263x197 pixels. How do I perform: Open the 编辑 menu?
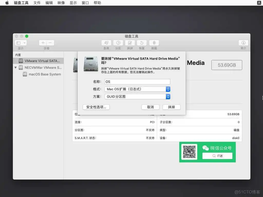point(49,3)
